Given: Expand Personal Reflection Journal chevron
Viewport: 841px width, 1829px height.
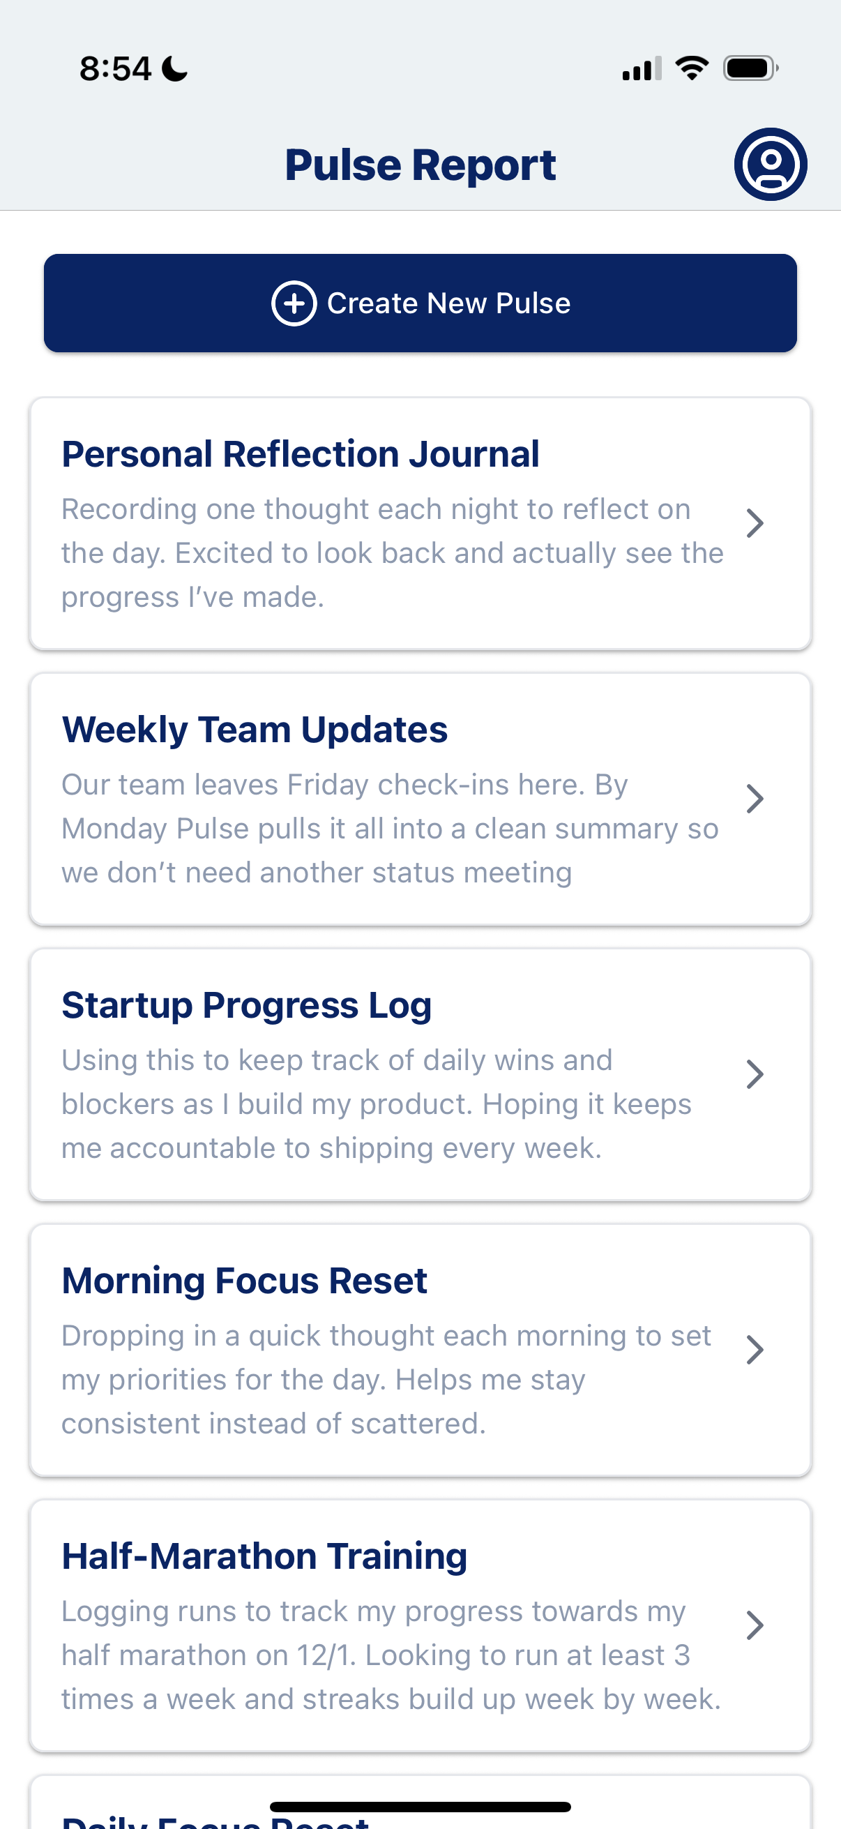Looking at the screenshot, I should (755, 524).
